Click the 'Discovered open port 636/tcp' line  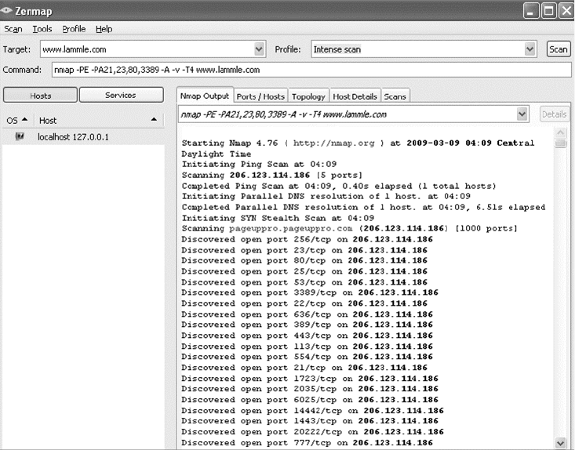click(307, 314)
